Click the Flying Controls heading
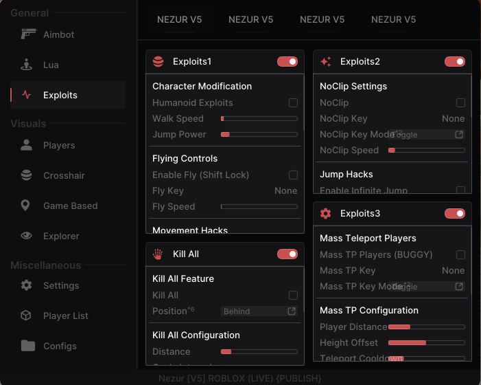Image resolution: width=481 pixels, height=385 pixels. tap(185, 158)
